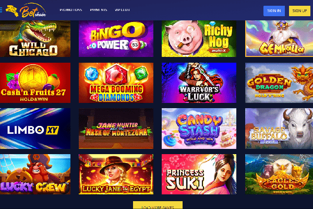Open Golden Dragon Hold'n'Ring game
Image resolution: width=313 pixels, height=209 pixels.
pyautogui.click(x=279, y=83)
